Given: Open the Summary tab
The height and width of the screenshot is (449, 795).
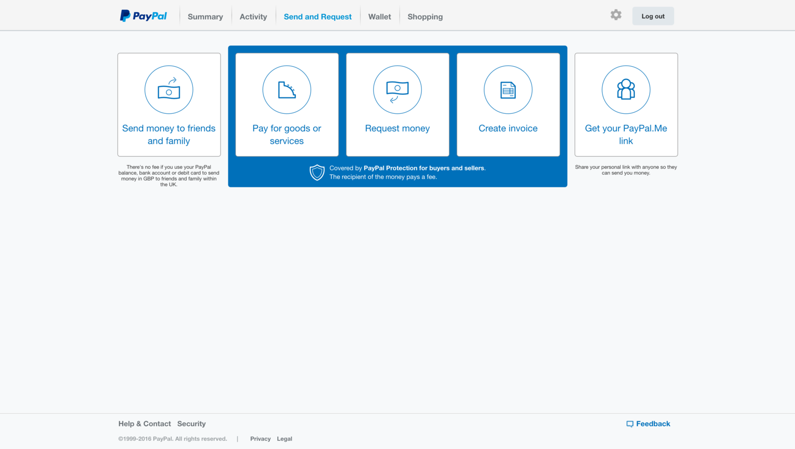Looking at the screenshot, I should click(205, 16).
